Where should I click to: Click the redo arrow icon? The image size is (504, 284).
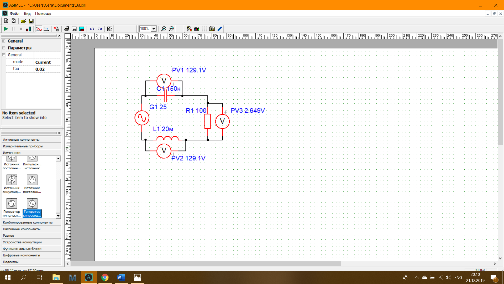coord(99,29)
